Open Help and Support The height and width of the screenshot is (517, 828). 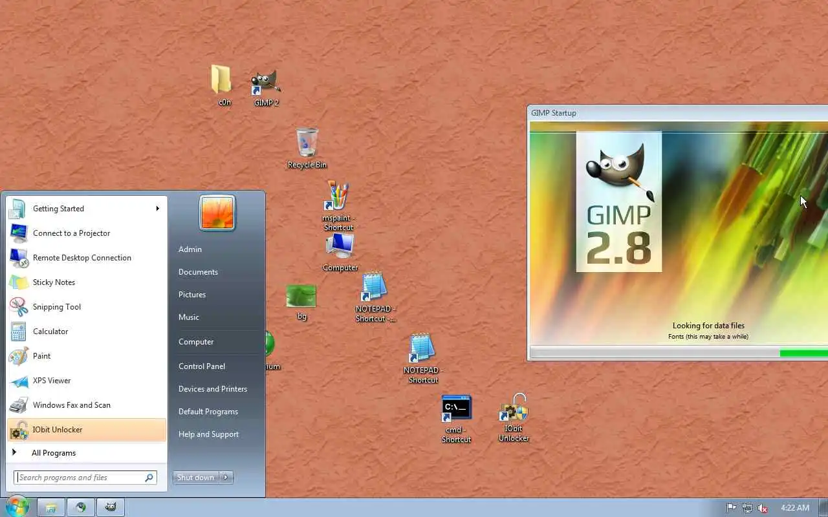(217, 434)
